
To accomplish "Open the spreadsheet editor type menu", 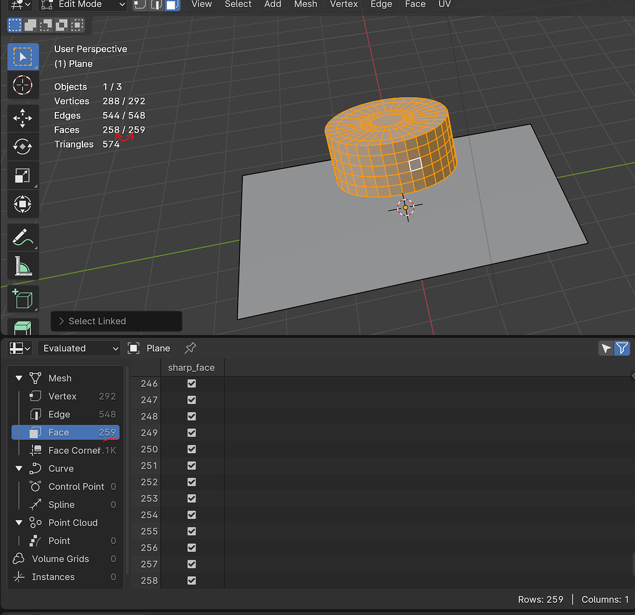I will tap(20, 348).
